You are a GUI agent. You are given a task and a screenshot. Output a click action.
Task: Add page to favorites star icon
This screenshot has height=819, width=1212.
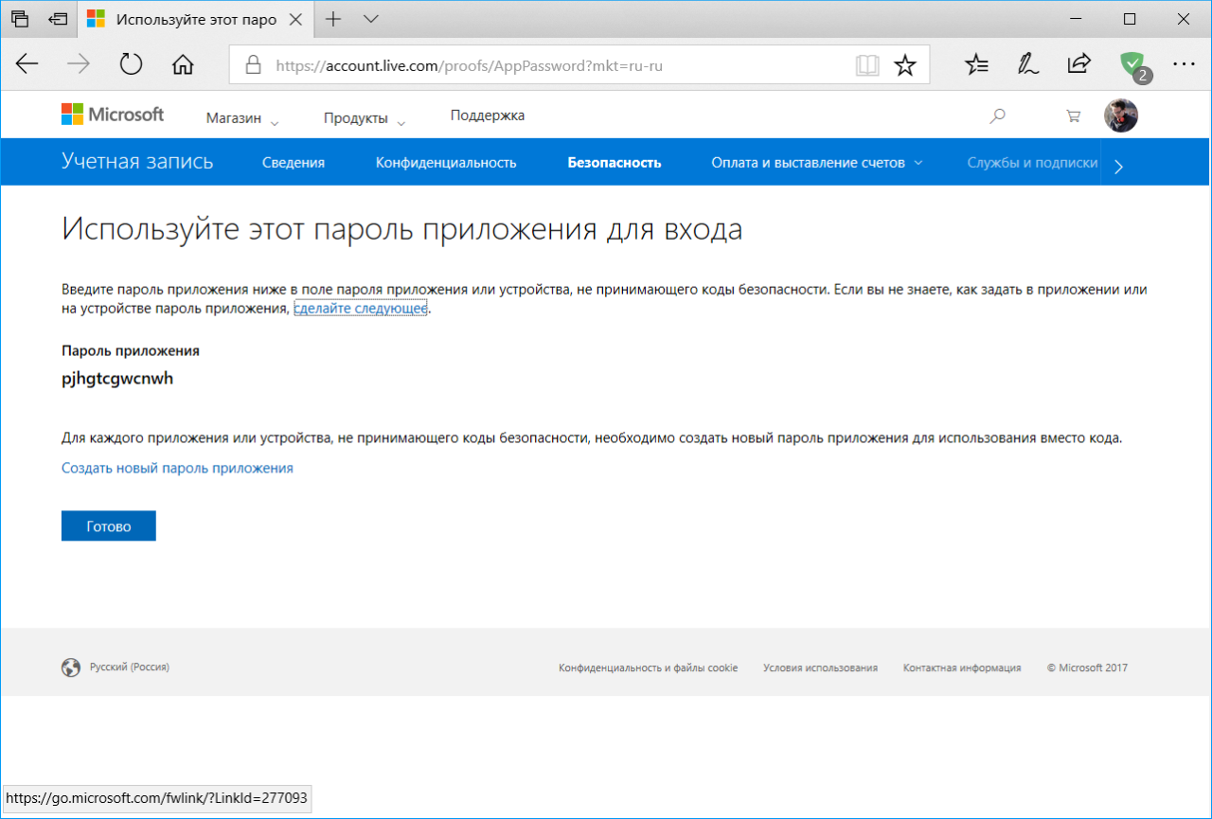(x=905, y=64)
